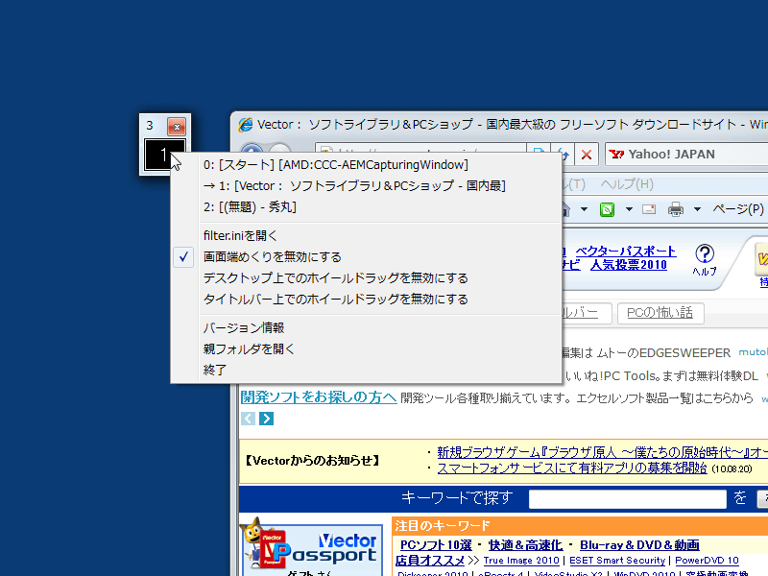Viewport: 768px width, 576px height.
Task: Select window 0: [スタート] AMD entry
Action: click(x=366, y=165)
